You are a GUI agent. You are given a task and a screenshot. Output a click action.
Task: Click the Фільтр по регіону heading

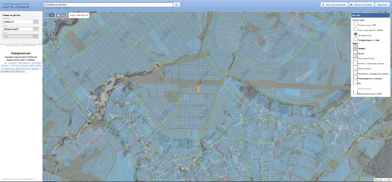click(x=11, y=16)
